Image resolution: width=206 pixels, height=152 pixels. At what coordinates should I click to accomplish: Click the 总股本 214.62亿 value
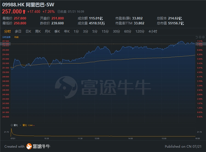coord(175,18)
